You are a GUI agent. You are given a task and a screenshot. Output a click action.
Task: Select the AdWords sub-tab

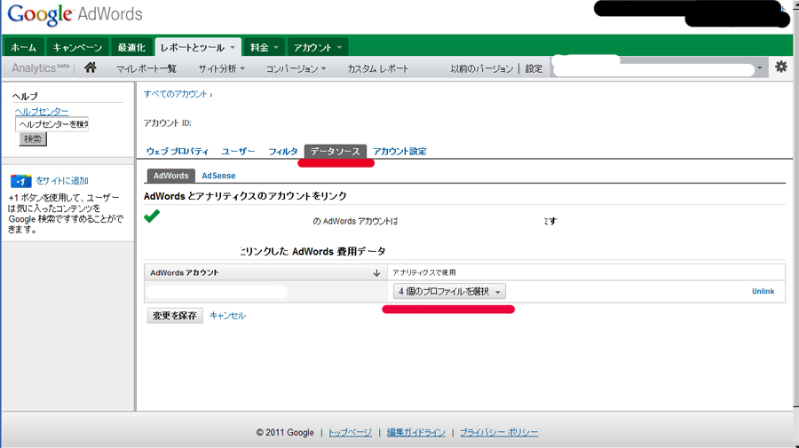click(x=170, y=176)
